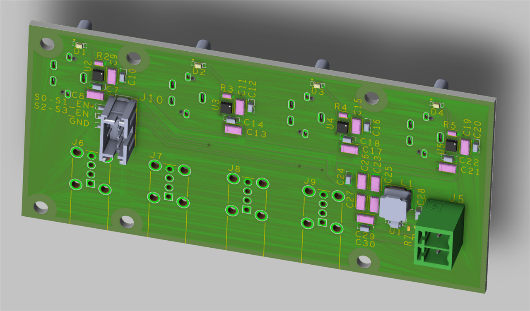Click the GND silkscreen text

click(79, 122)
